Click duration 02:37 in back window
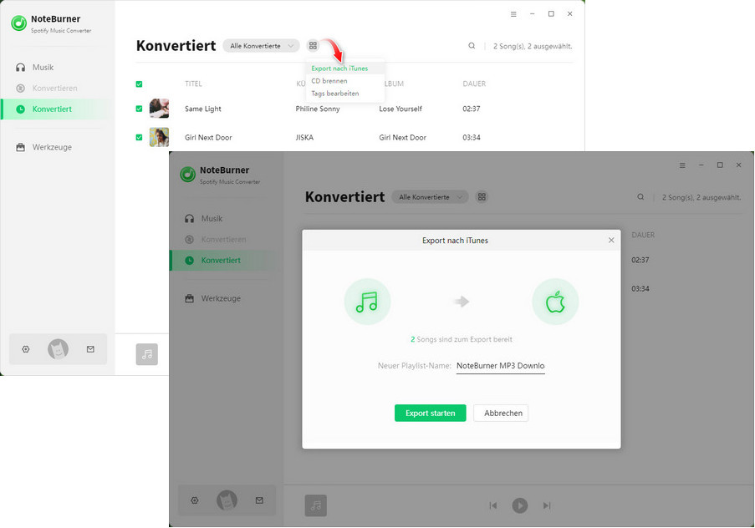Image resolution: width=755 pixels, height=528 pixels. click(x=472, y=109)
